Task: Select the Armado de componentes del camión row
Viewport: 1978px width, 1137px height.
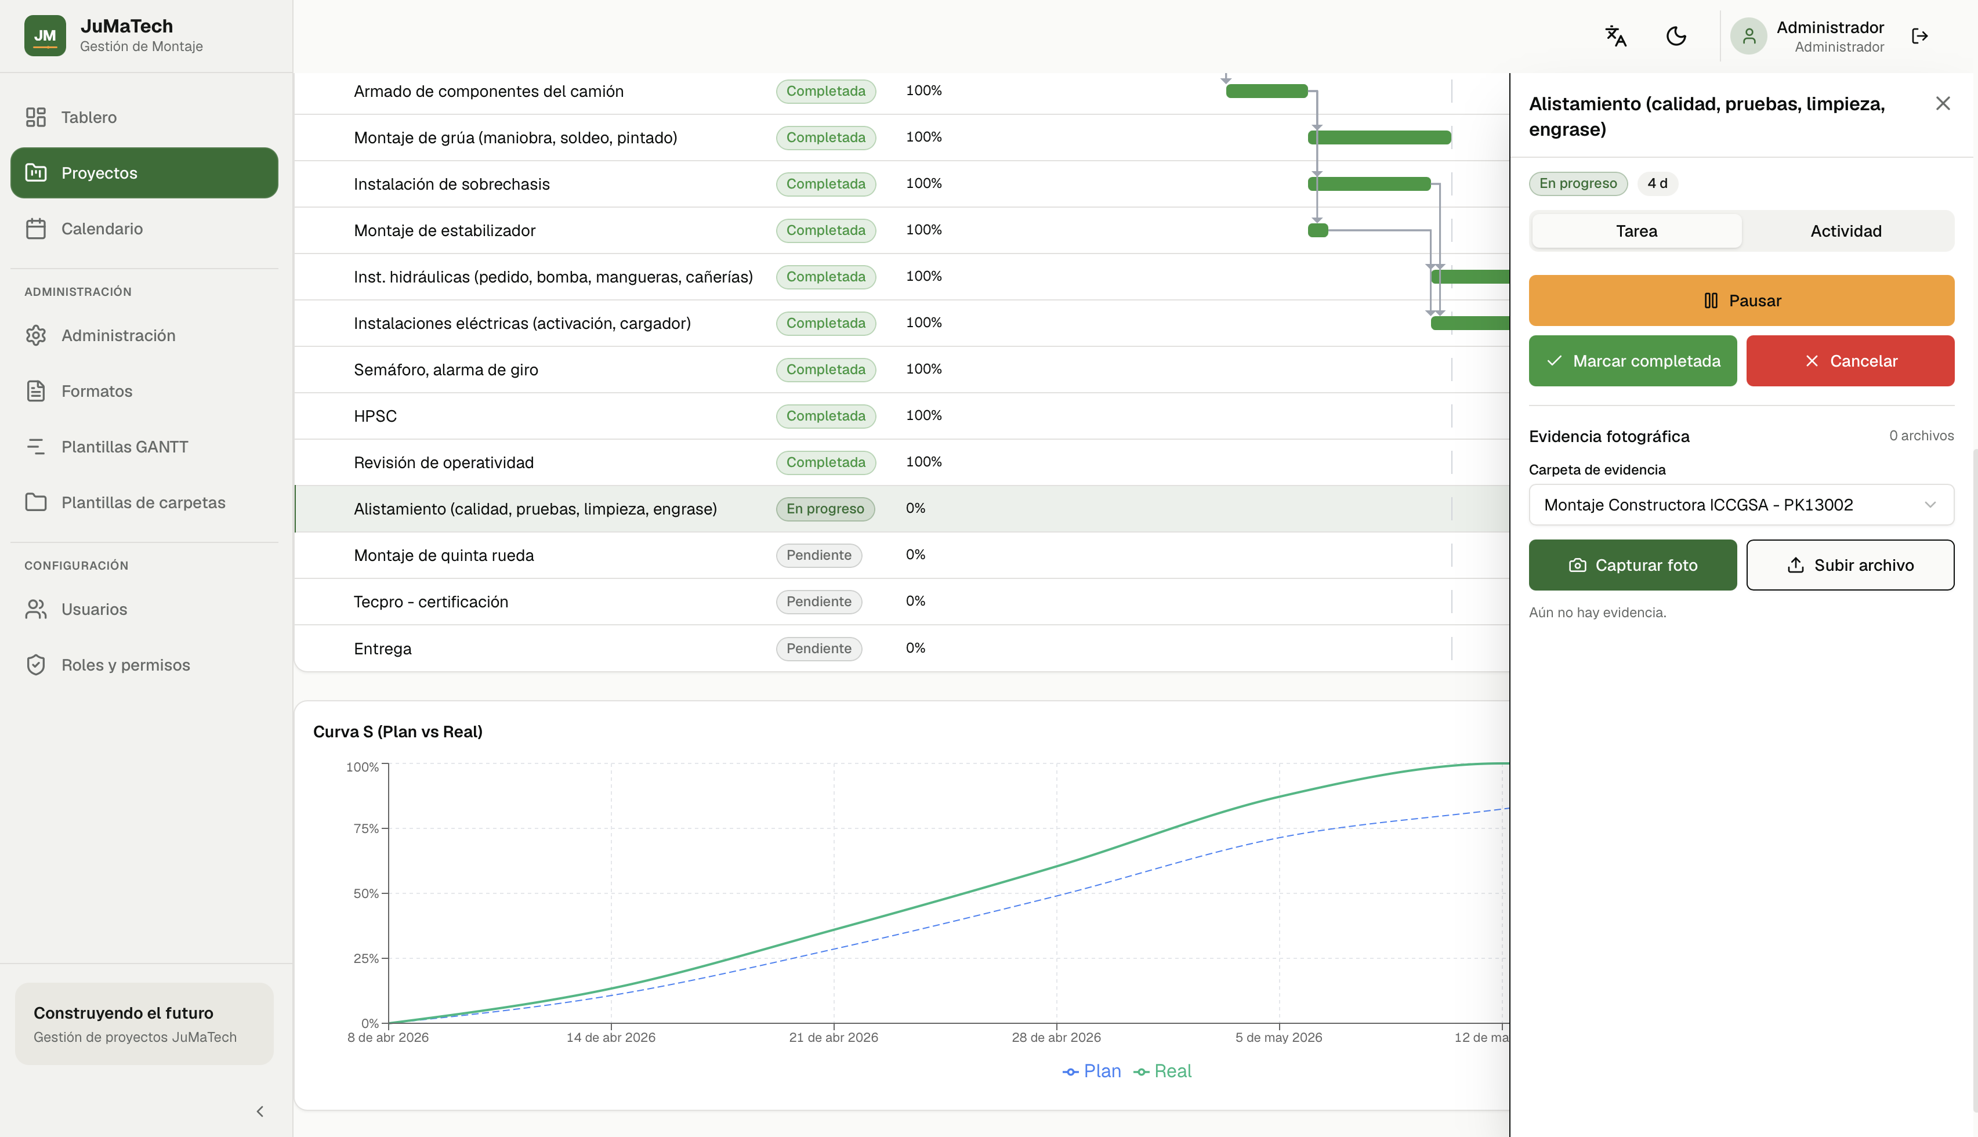Action: pos(901,92)
